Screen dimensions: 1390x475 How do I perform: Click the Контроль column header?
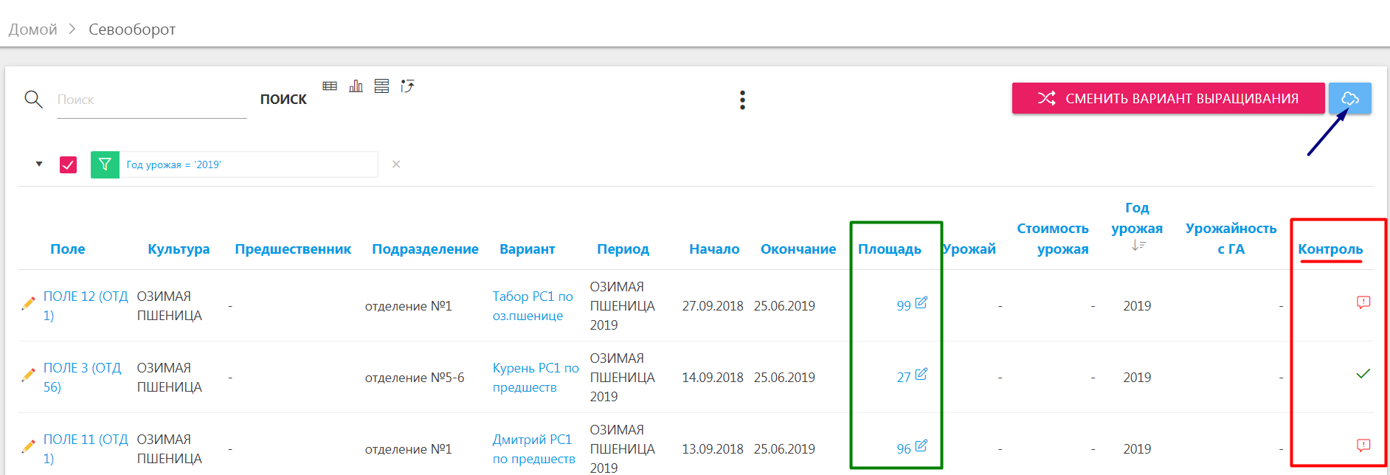pos(1330,249)
